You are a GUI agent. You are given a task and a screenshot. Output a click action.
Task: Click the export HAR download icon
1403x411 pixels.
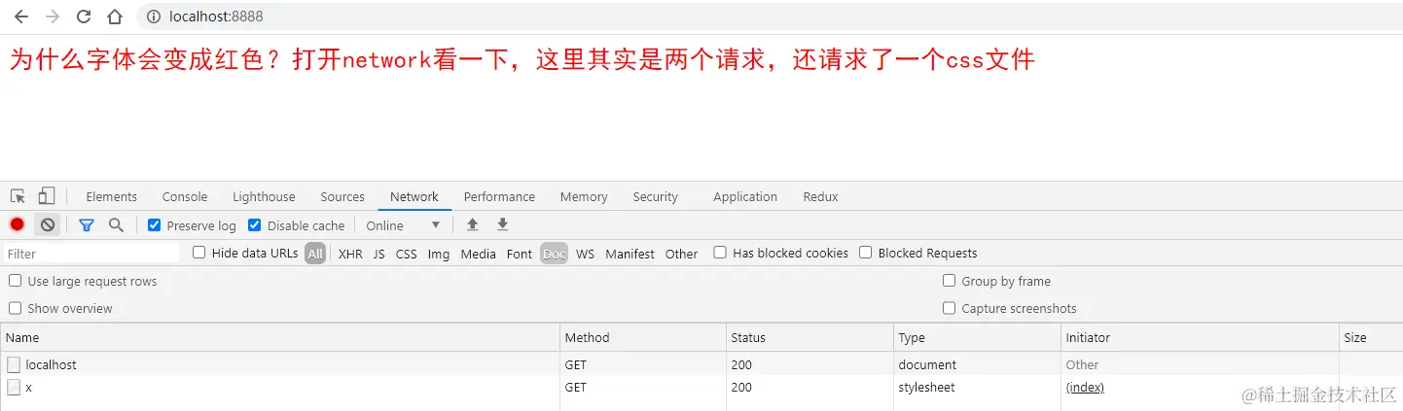coord(502,224)
